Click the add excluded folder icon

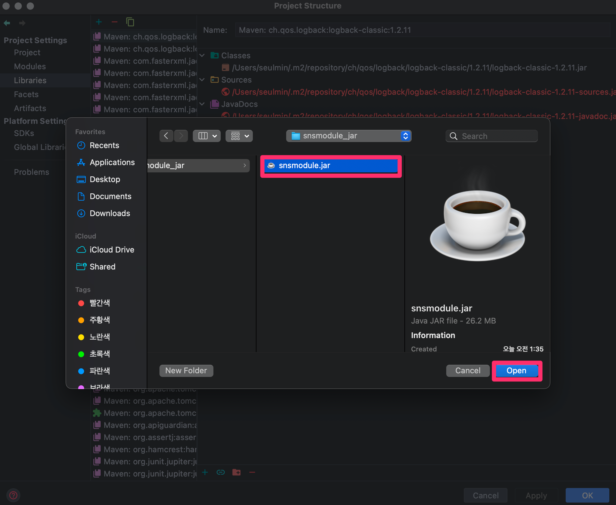(x=236, y=472)
